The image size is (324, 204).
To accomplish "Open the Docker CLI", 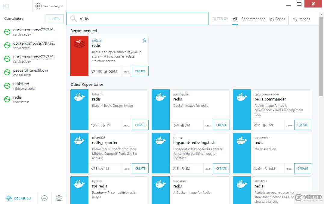I will point(18,198).
